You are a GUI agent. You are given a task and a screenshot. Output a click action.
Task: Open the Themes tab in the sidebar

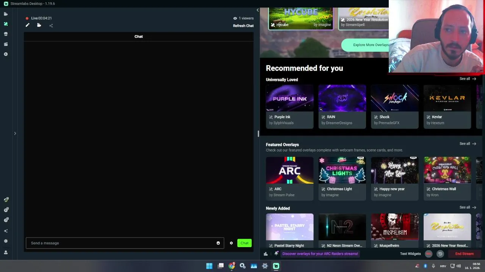pyautogui.click(x=6, y=24)
